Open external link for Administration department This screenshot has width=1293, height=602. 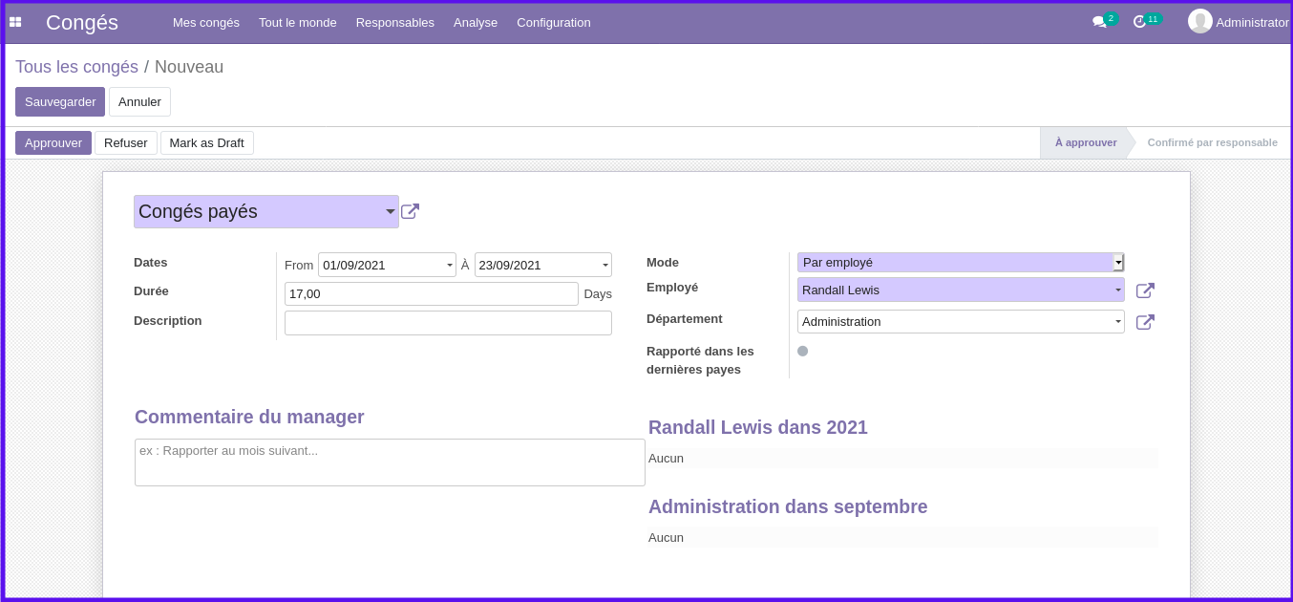1145,322
